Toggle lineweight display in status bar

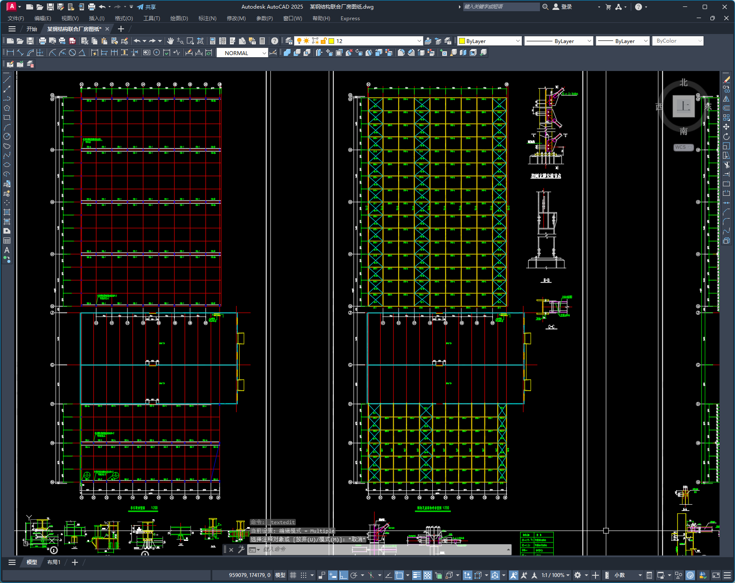[x=416, y=575]
